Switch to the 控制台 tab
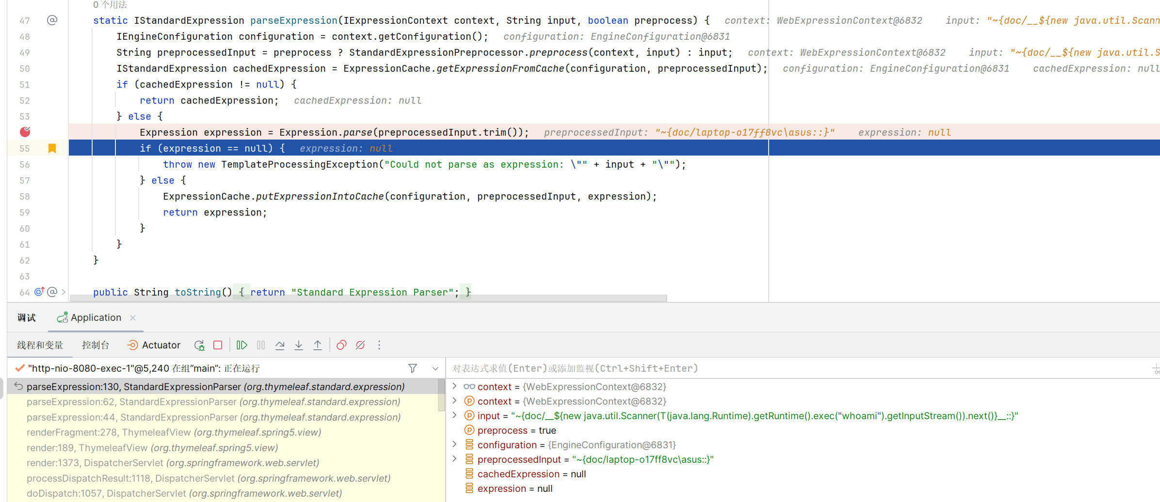 coord(96,345)
